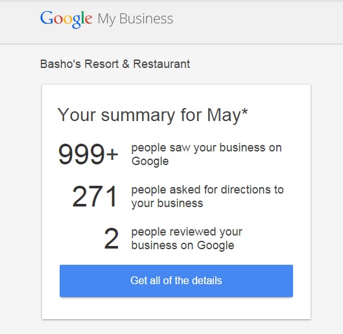The image size is (343, 334).
Task: Click the ampersand in business name
Action: pos(126,64)
